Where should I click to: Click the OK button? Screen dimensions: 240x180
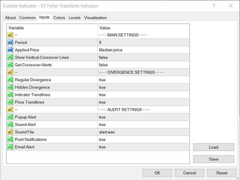(x=157, y=173)
